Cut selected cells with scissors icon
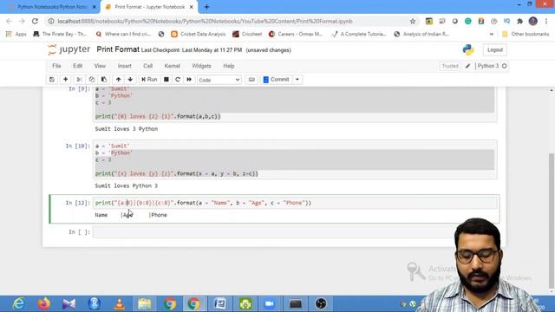The height and width of the screenshot is (312, 555). pos(79,80)
